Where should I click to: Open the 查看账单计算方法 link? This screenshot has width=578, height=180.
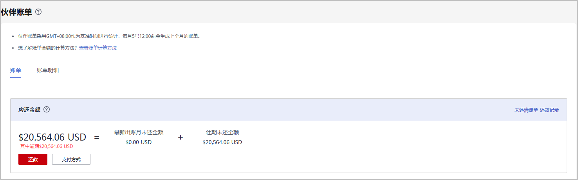point(98,48)
